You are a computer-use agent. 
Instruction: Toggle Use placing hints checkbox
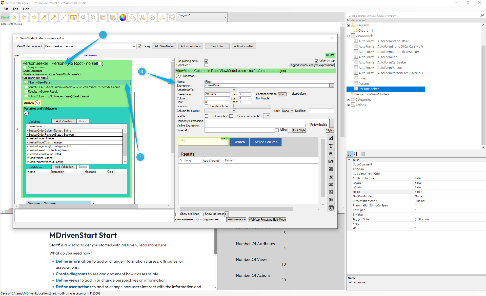[x=206, y=61]
